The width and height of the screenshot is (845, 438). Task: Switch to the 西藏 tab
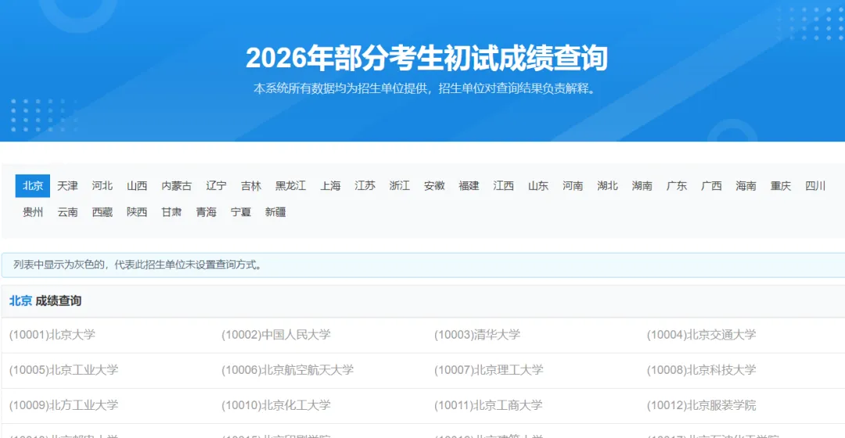click(x=102, y=212)
